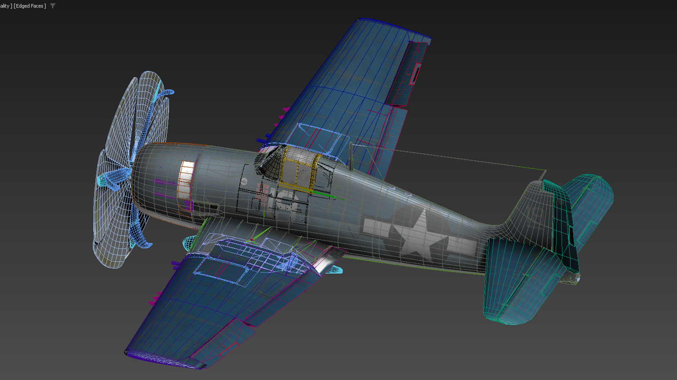Select the near teal horizontal stabilizer

[516, 279]
